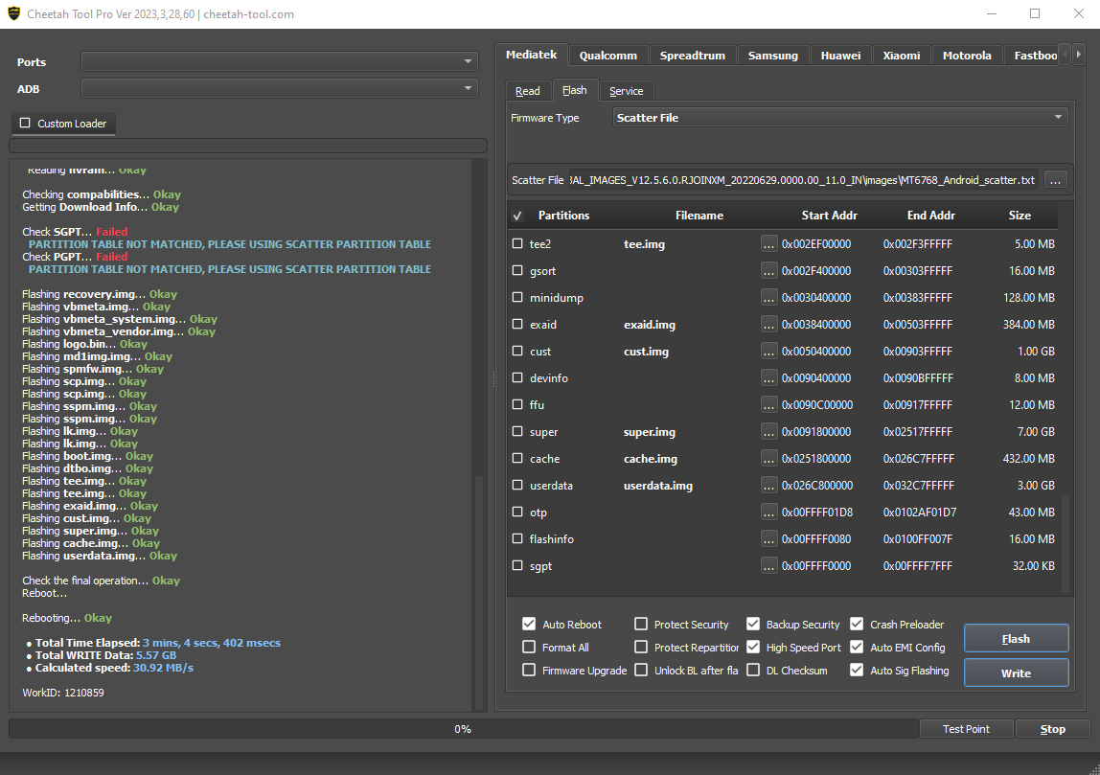Open file browse button for sgpt partition
Image resolution: width=1100 pixels, height=775 pixels.
[x=768, y=566]
